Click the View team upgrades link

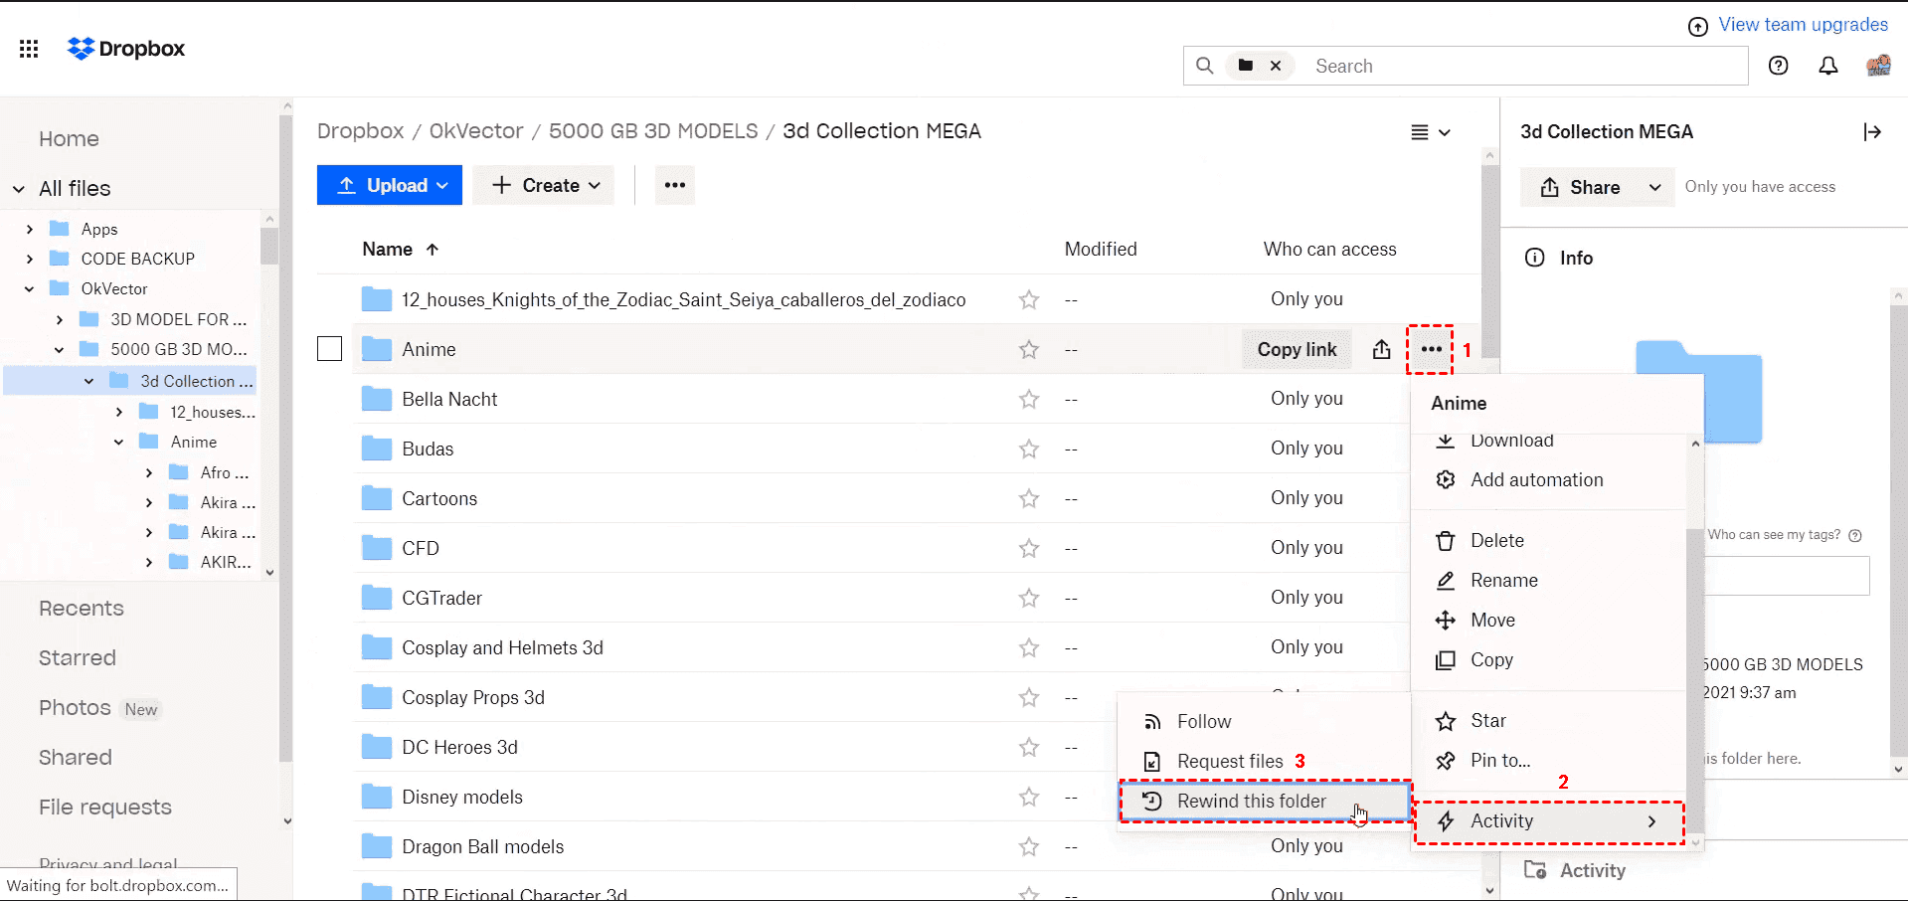click(x=1802, y=25)
